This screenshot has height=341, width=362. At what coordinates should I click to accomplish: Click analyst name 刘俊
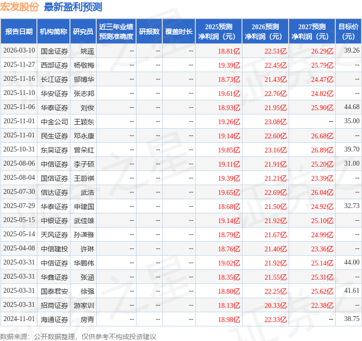click(x=87, y=108)
